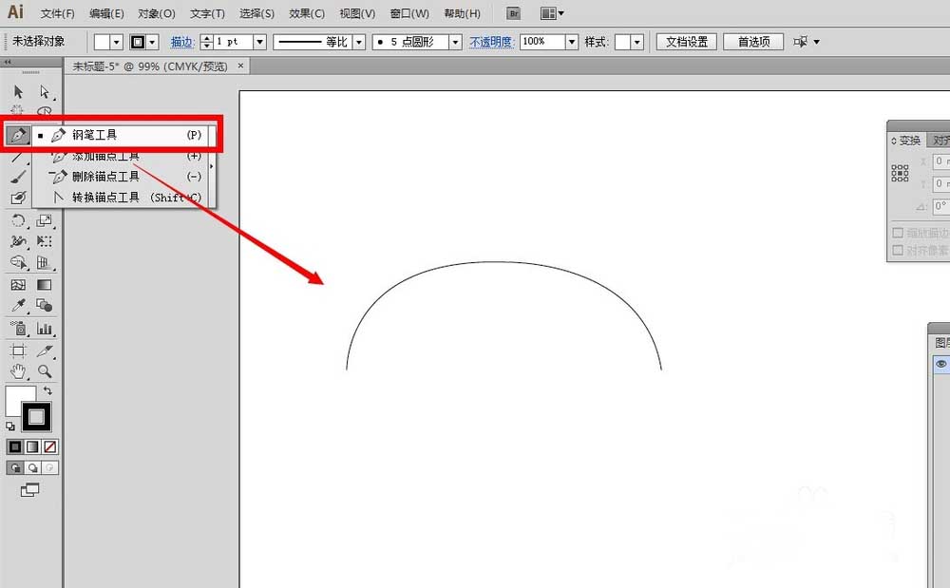Click the 文档设置 button
This screenshot has height=588, width=950.
click(687, 42)
